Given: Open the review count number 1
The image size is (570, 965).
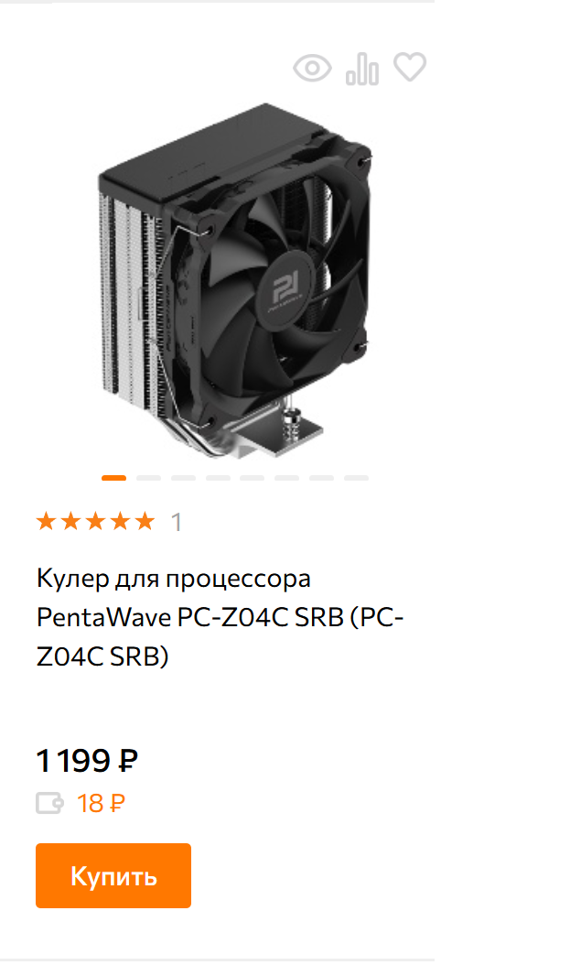Looking at the screenshot, I should coord(177,523).
